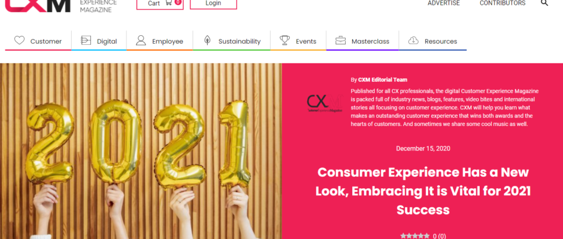The image size is (563, 239).
Task: Click the person icon beside Employee
Action: (141, 41)
